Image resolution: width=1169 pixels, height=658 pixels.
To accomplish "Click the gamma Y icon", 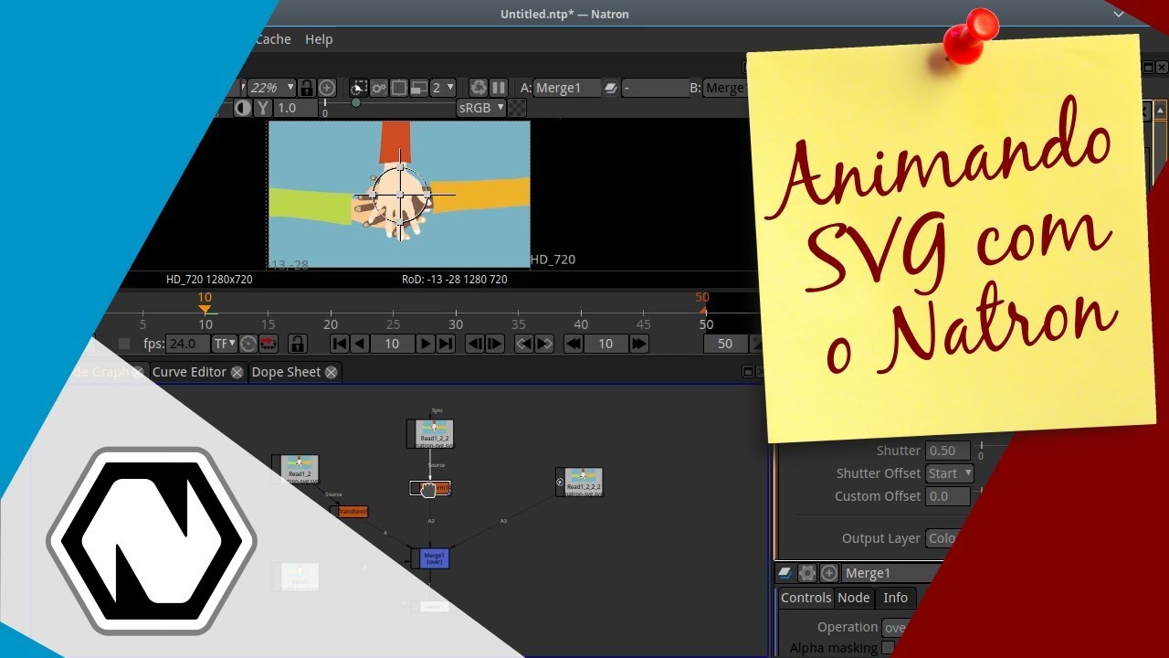I will (263, 108).
